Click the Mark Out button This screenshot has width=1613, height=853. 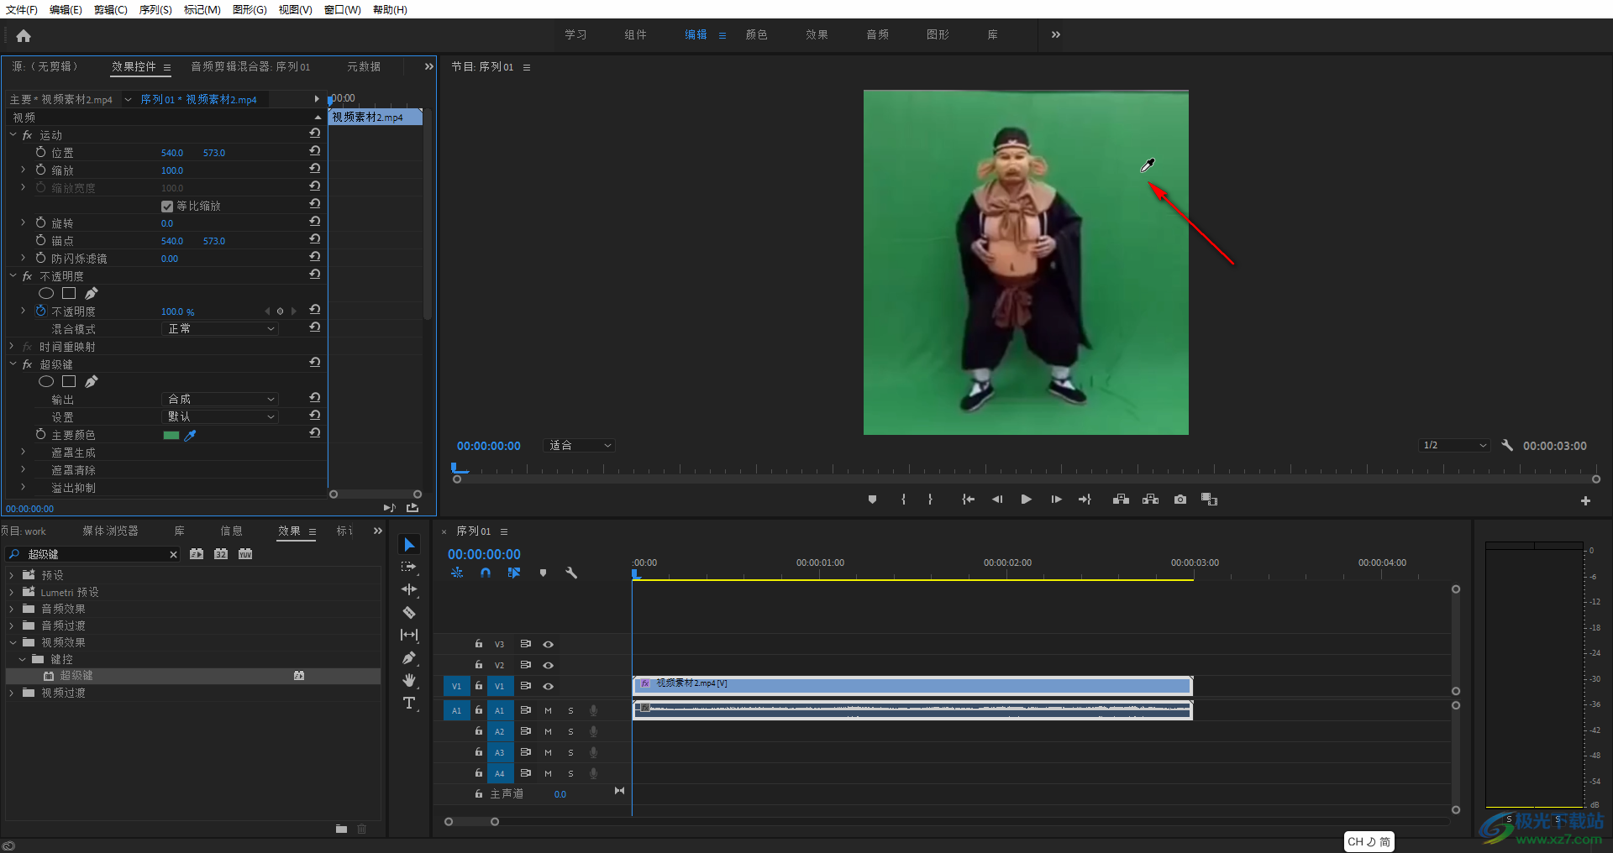tap(930, 500)
